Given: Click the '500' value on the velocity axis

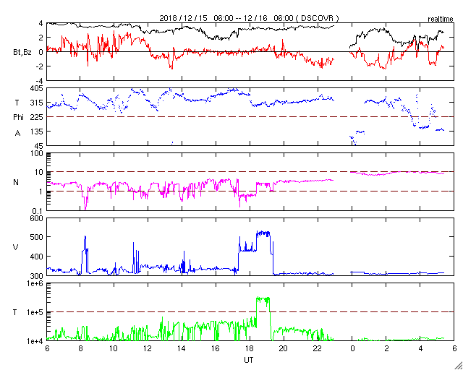Looking at the screenshot, I should coord(38,237).
